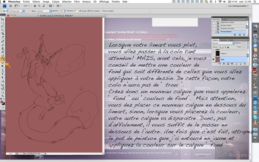Toggle the Pixels contigus checkbox
The image size is (259, 162).
[88, 11]
